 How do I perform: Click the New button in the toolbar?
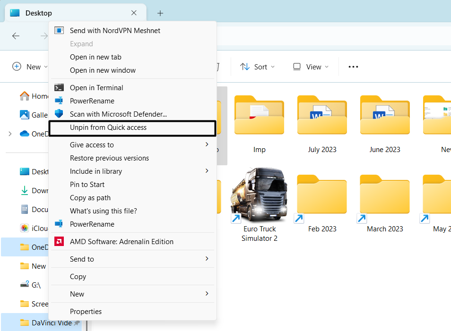[x=29, y=67]
